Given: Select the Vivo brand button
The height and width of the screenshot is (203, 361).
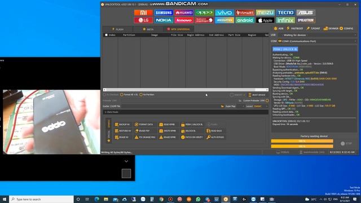Looking at the screenshot, I should point(224,12).
